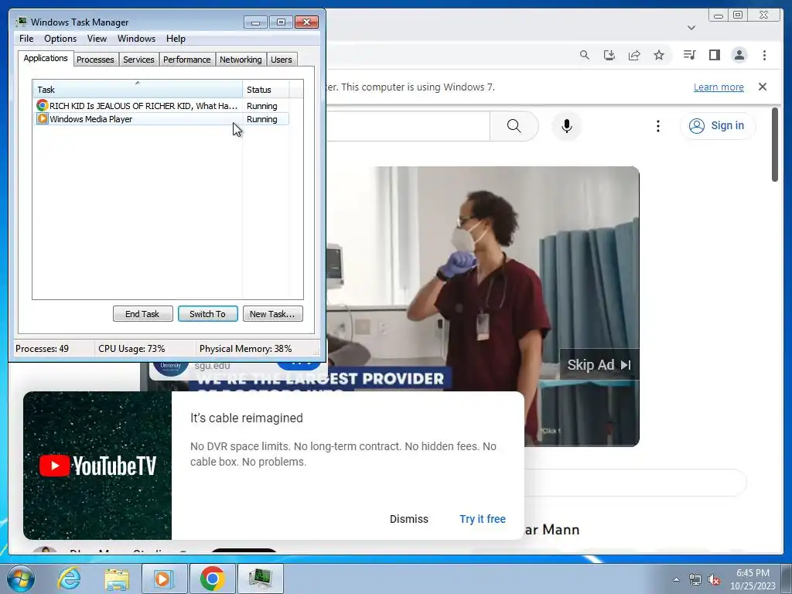Click the YouTube voice search microphone
The image size is (792, 594).
pyautogui.click(x=567, y=126)
